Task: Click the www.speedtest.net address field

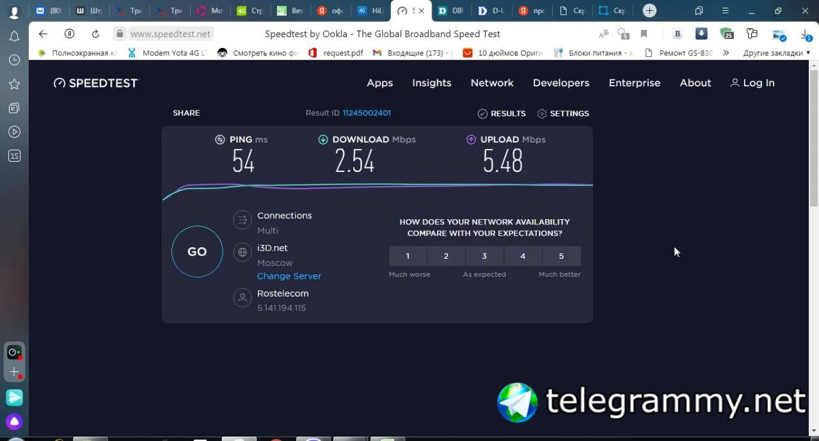Action: pos(170,34)
